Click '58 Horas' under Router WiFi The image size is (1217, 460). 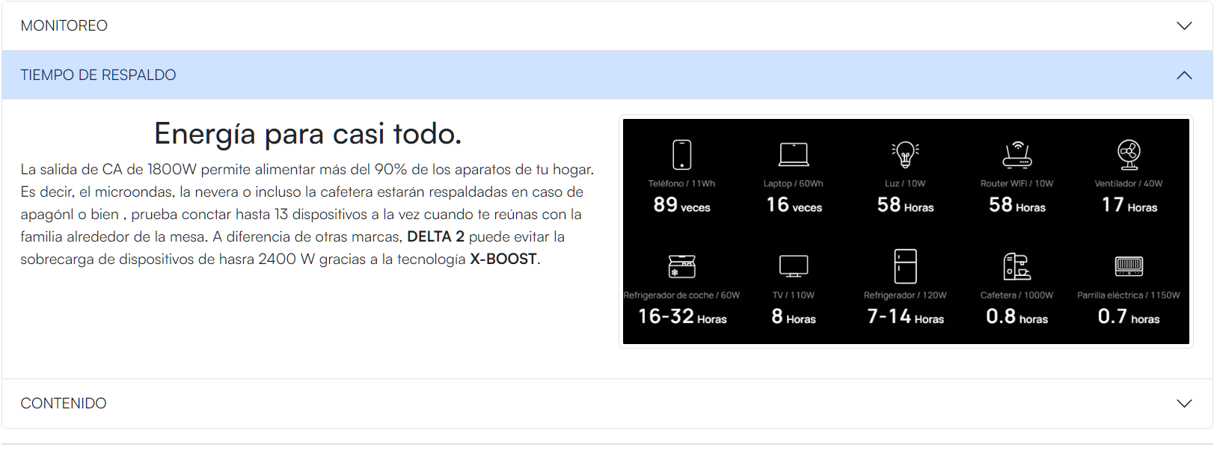[x=1017, y=205]
